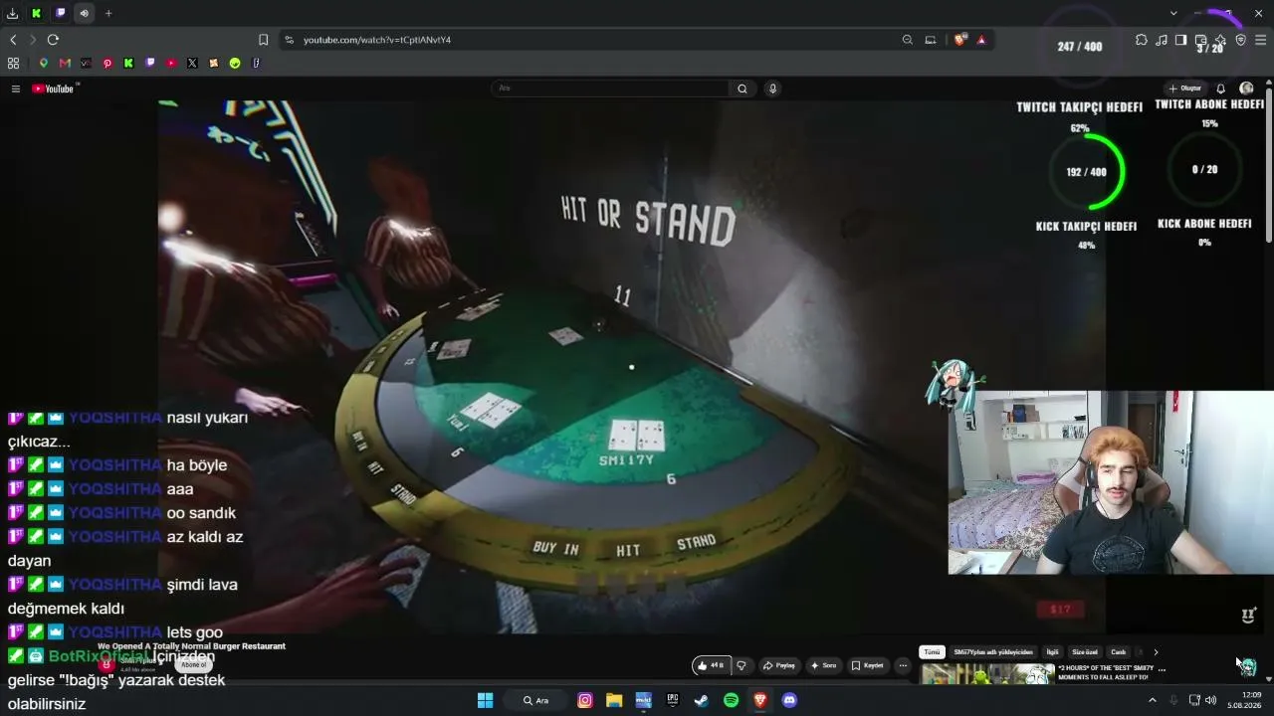Open a new browser tab

pyautogui.click(x=108, y=13)
